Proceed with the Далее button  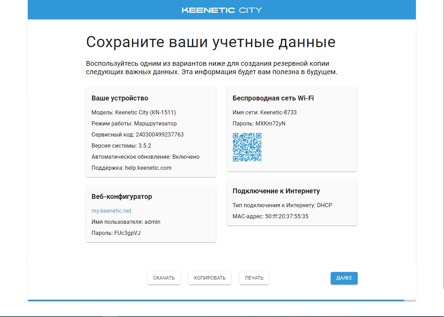click(x=344, y=278)
